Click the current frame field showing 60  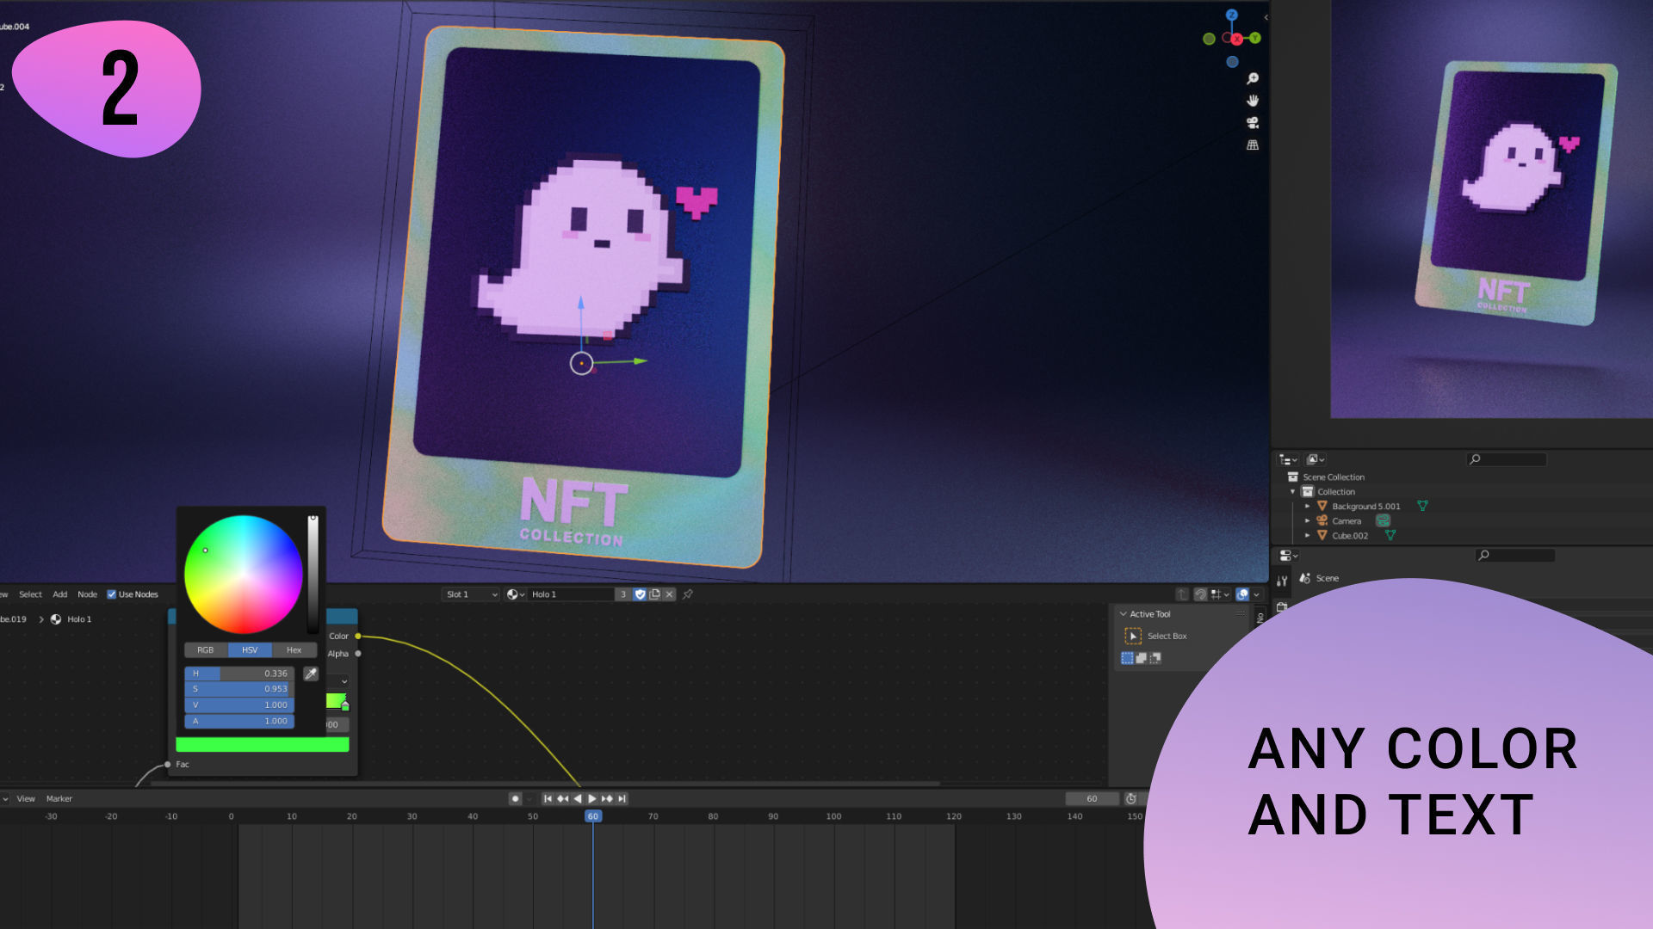coord(1092,799)
